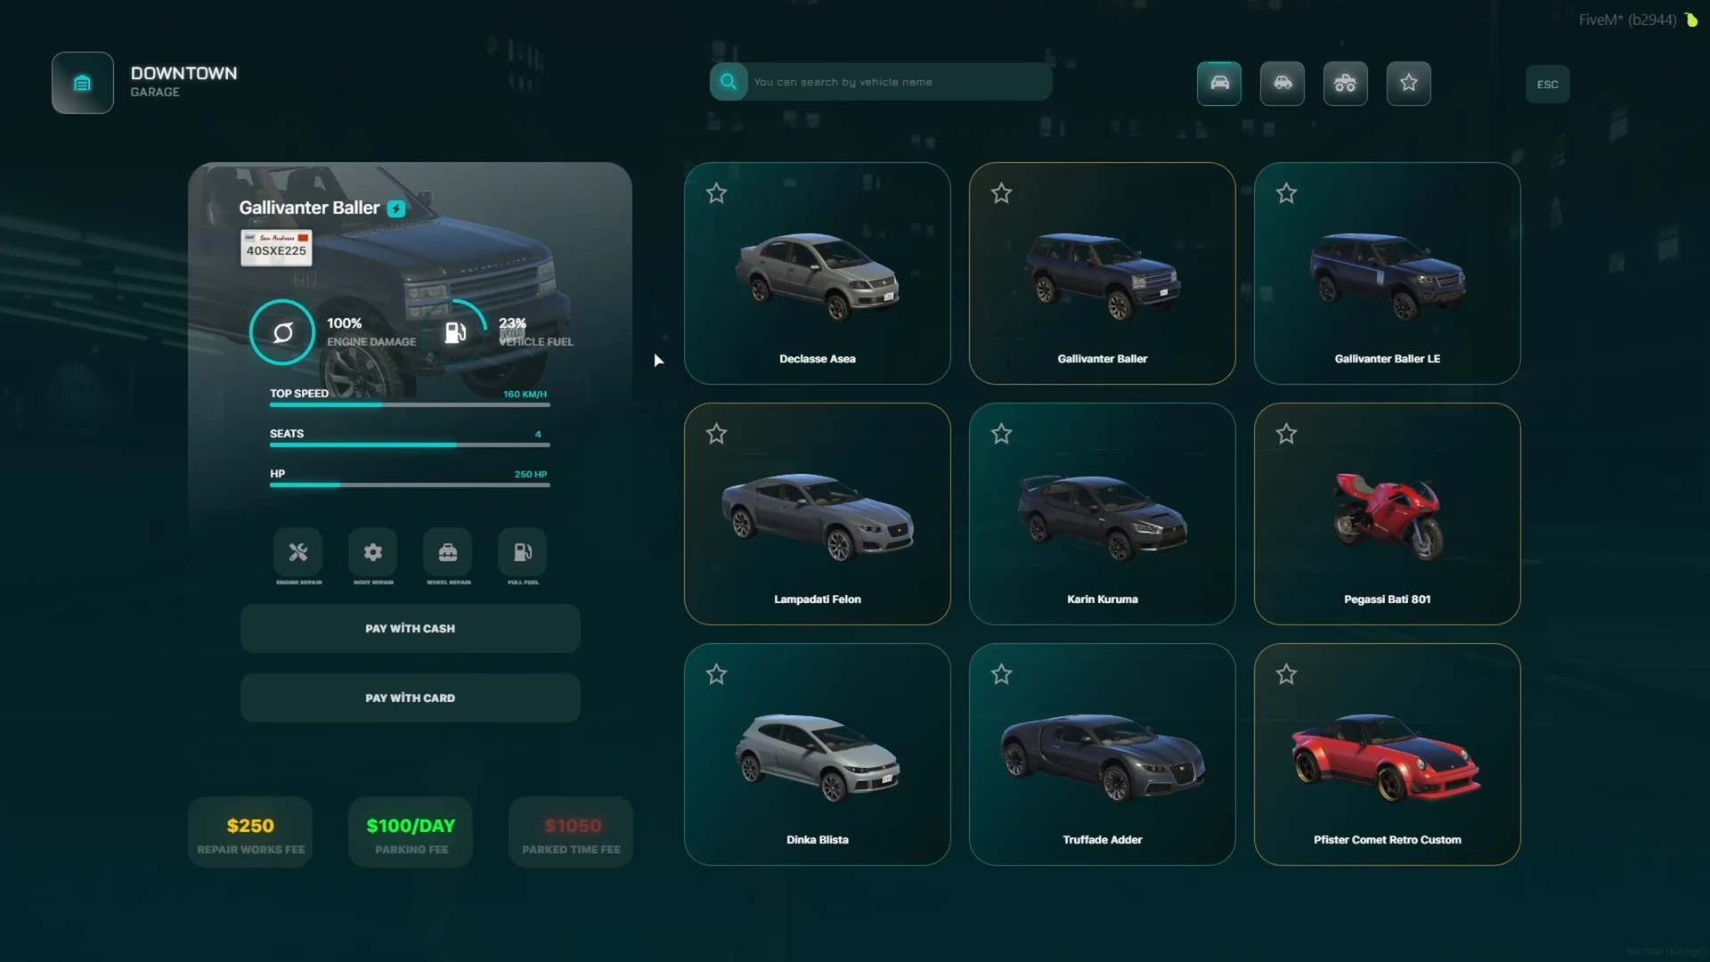1710x962 pixels.
Task: Click the Downtown Garage icon
Action: point(82,83)
